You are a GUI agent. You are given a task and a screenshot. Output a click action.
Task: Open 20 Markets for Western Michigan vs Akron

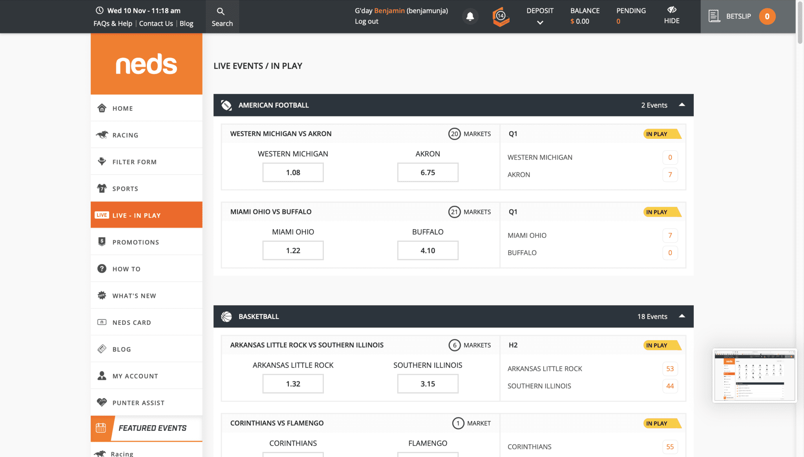[x=470, y=134]
